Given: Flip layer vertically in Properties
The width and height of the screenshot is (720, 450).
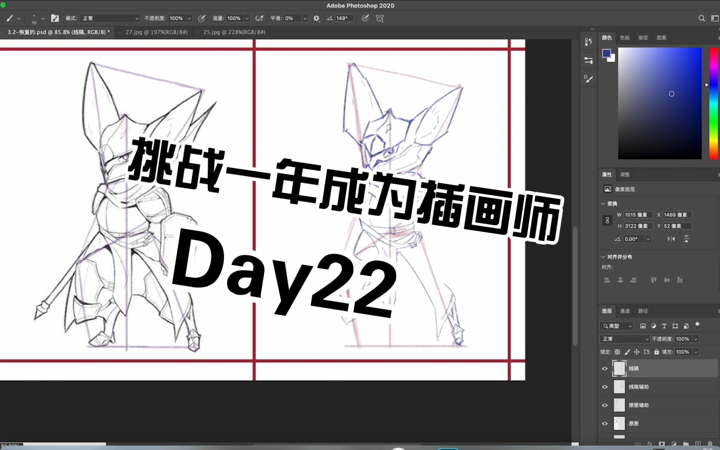Looking at the screenshot, I should click(x=686, y=239).
